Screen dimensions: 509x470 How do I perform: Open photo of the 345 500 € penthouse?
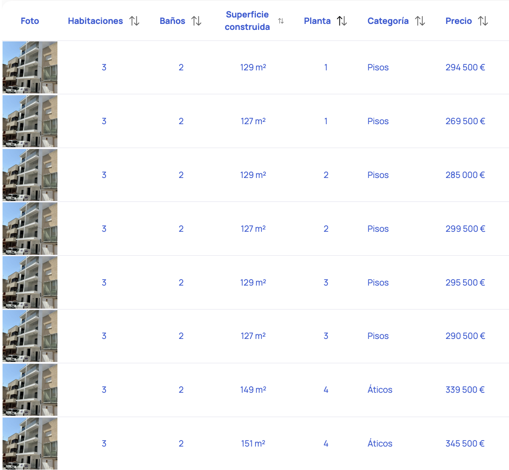point(30,444)
